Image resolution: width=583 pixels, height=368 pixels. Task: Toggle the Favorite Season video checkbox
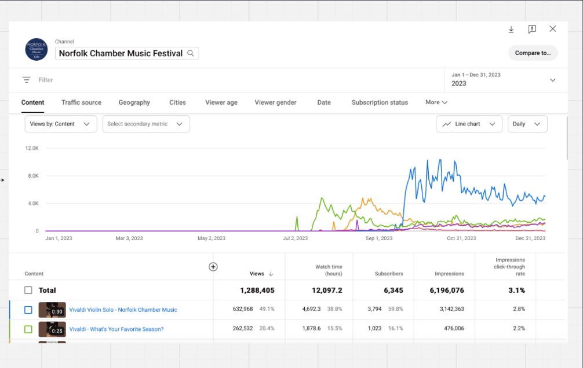(28, 329)
